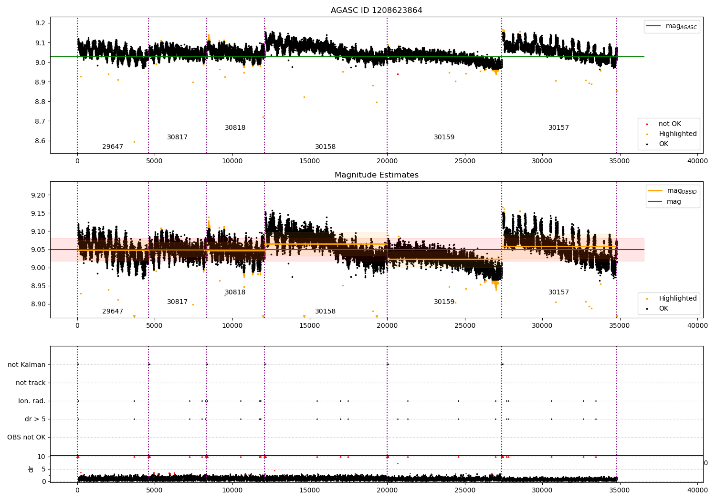Click lowest orange outlier near 8.6 in top plot
Screen dimensions: 716x501
(x=134, y=142)
